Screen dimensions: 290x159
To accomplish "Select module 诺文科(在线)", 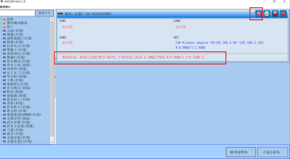I will [17, 111].
